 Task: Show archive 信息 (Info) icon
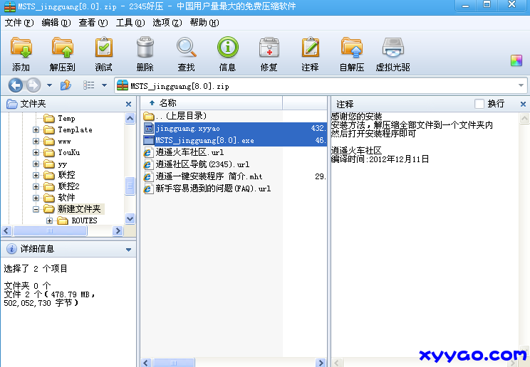(x=227, y=53)
